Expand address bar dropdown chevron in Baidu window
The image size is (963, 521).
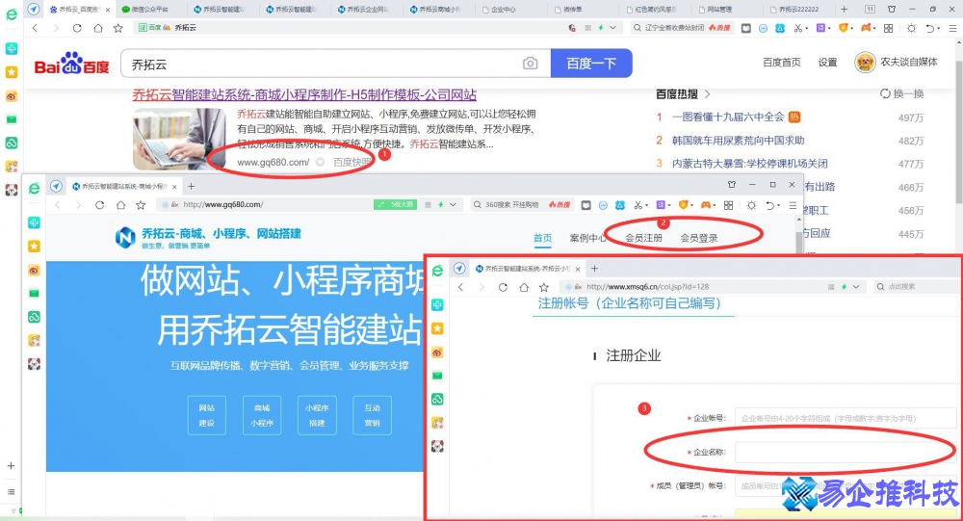612,28
